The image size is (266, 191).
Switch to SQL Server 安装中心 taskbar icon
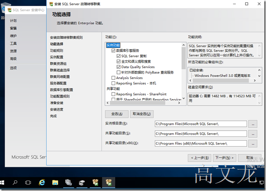click(95, 183)
